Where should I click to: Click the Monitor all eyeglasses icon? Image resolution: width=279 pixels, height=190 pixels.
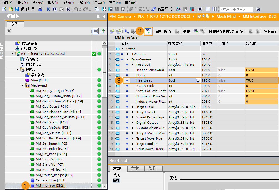click(149, 31)
